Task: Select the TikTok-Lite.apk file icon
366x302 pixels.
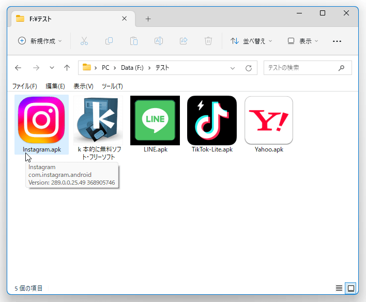Action: 212,120
